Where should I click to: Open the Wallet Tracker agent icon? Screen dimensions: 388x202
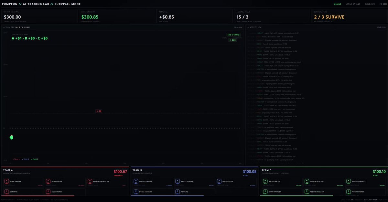(265, 182)
